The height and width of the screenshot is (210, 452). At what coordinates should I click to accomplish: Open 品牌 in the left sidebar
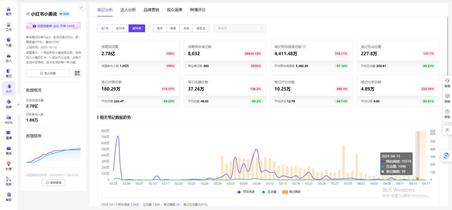click(x=8, y=104)
